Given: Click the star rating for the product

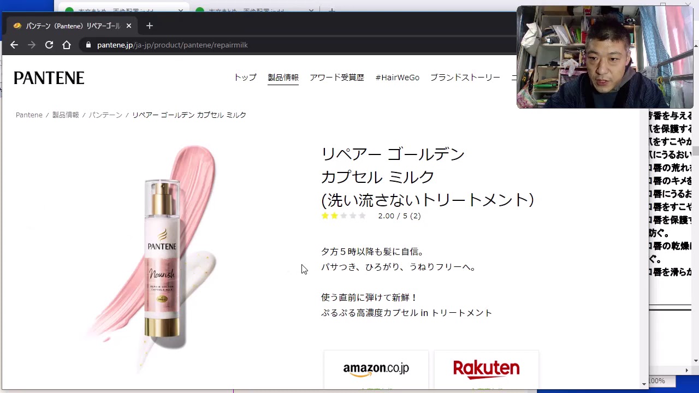Looking at the screenshot, I should (x=343, y=216).
